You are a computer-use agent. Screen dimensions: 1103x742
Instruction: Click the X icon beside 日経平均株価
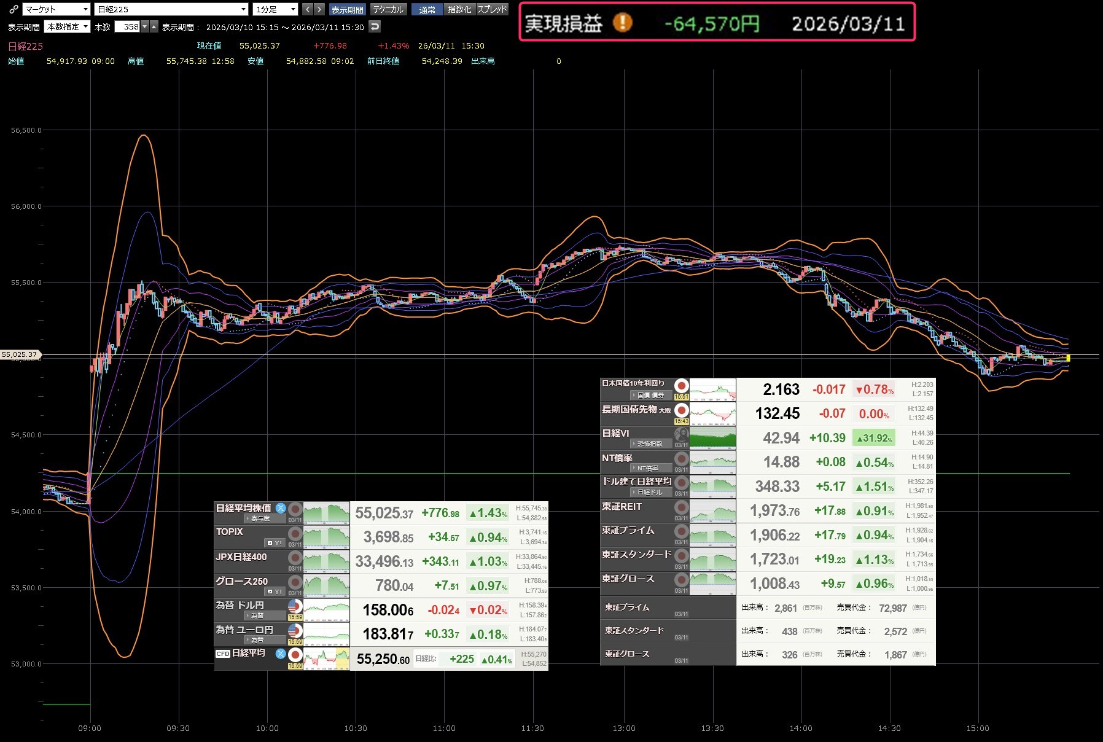(281, 508)
